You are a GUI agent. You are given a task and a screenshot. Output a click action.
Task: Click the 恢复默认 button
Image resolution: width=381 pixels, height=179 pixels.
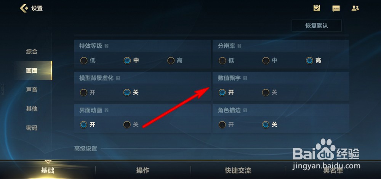point(317,26)
